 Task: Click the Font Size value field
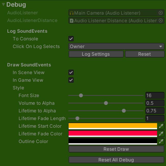pyautogui.click(x=155, y=96)
